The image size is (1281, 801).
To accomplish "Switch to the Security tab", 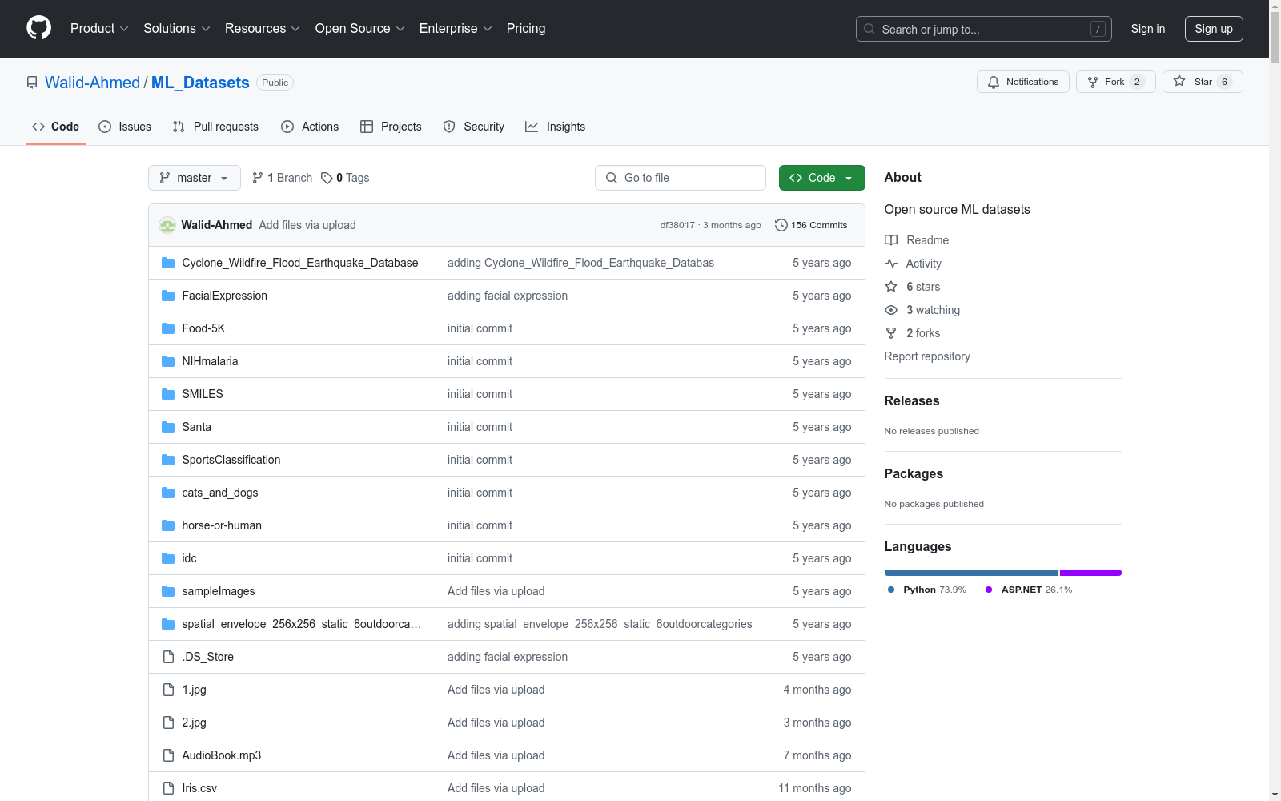I will click(474, 127).
